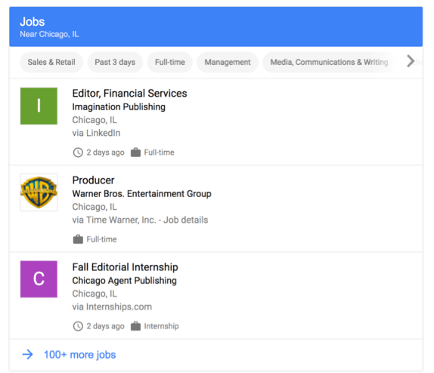434x373 pixels.
Task: Open the 100+ more jobs link
Action: (x=79, y=355)
